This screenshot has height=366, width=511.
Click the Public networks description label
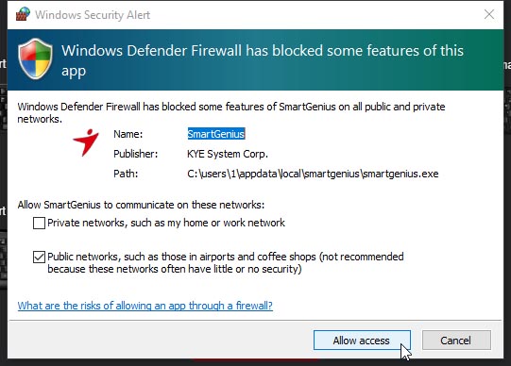[226, 263]
